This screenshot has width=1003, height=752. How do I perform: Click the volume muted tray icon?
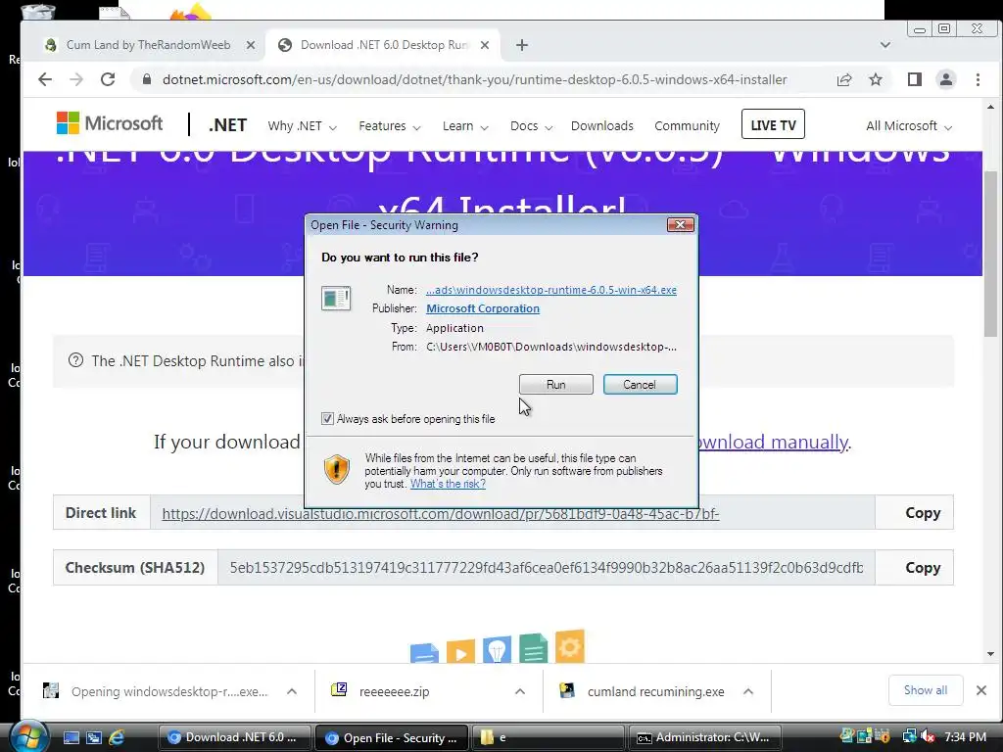click(927, 737)
